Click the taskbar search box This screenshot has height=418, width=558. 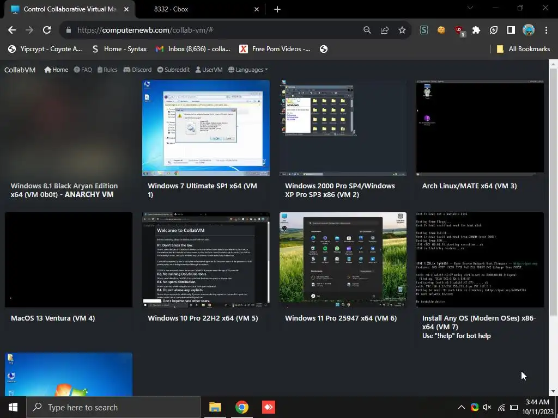click(113, 407)
